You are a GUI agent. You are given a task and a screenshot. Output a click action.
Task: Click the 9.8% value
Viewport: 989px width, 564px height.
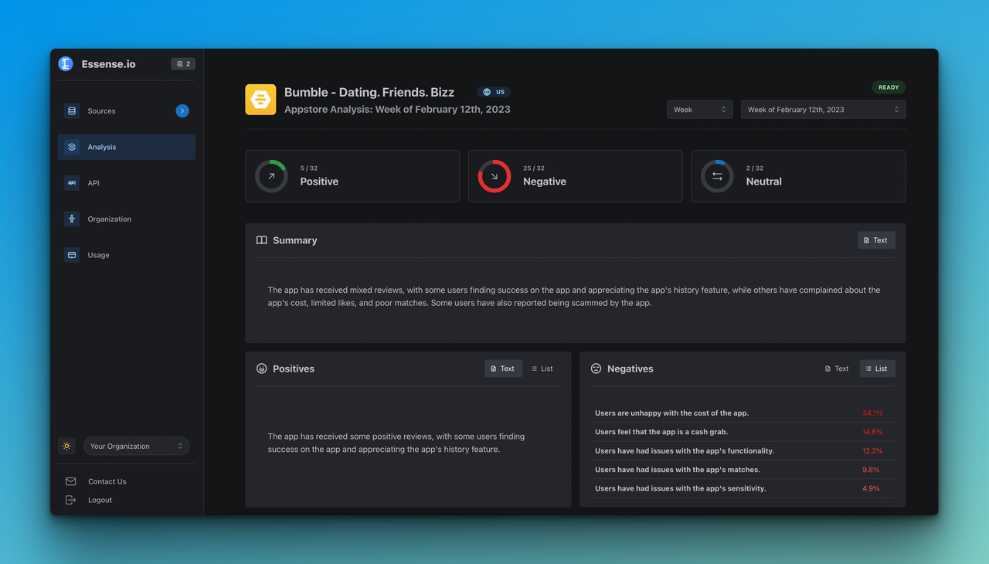click(871, 470)
